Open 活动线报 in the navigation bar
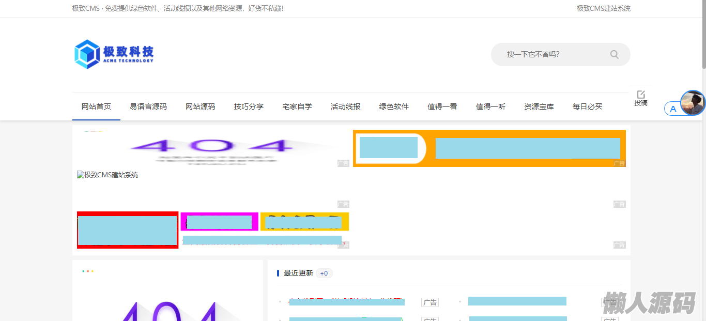Image resolution: width=706 pixels, height=321 pixels. 345,106
